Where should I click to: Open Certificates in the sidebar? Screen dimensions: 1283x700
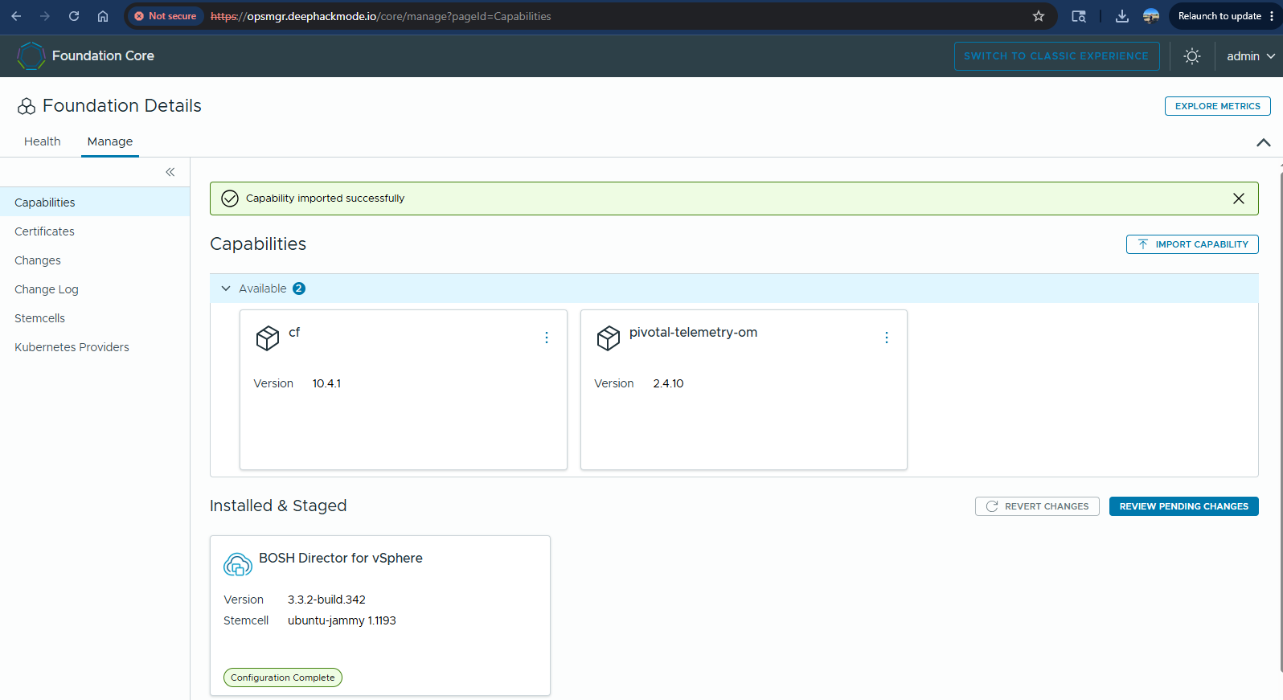click(95, 231)
